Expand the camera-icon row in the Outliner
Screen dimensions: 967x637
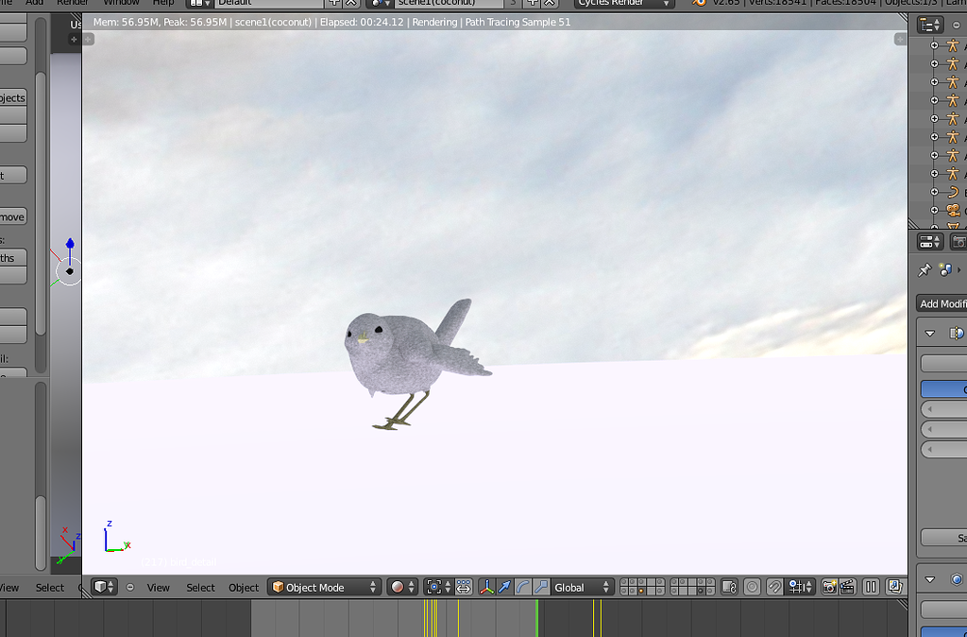click(x=934, y=211)
